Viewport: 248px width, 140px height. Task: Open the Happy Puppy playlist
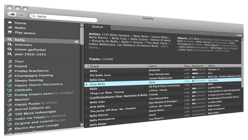(x=27, y=104)
